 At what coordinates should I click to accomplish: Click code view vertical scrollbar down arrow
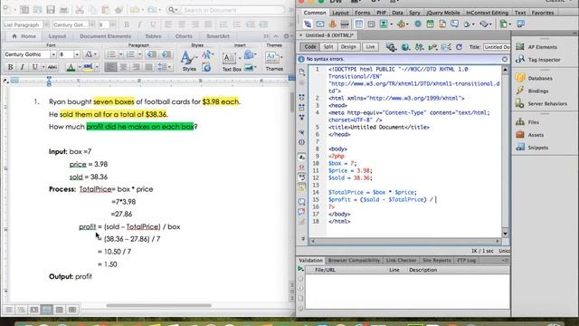(x=505, y=234)
